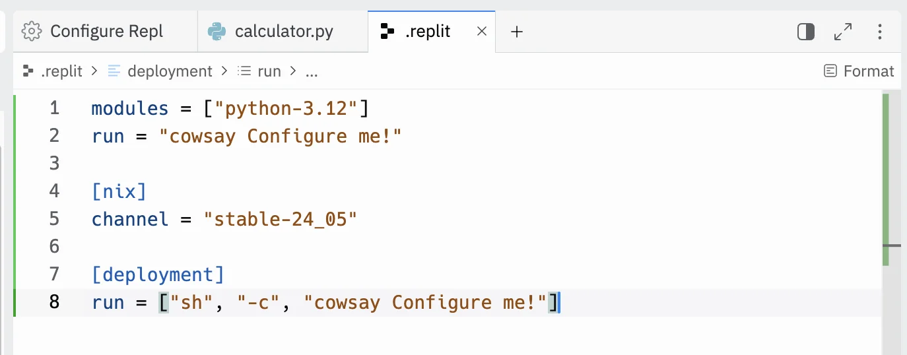The image size is (907, 355).
Task: Click line number 1 in gutter
Action: coord(54,108)
